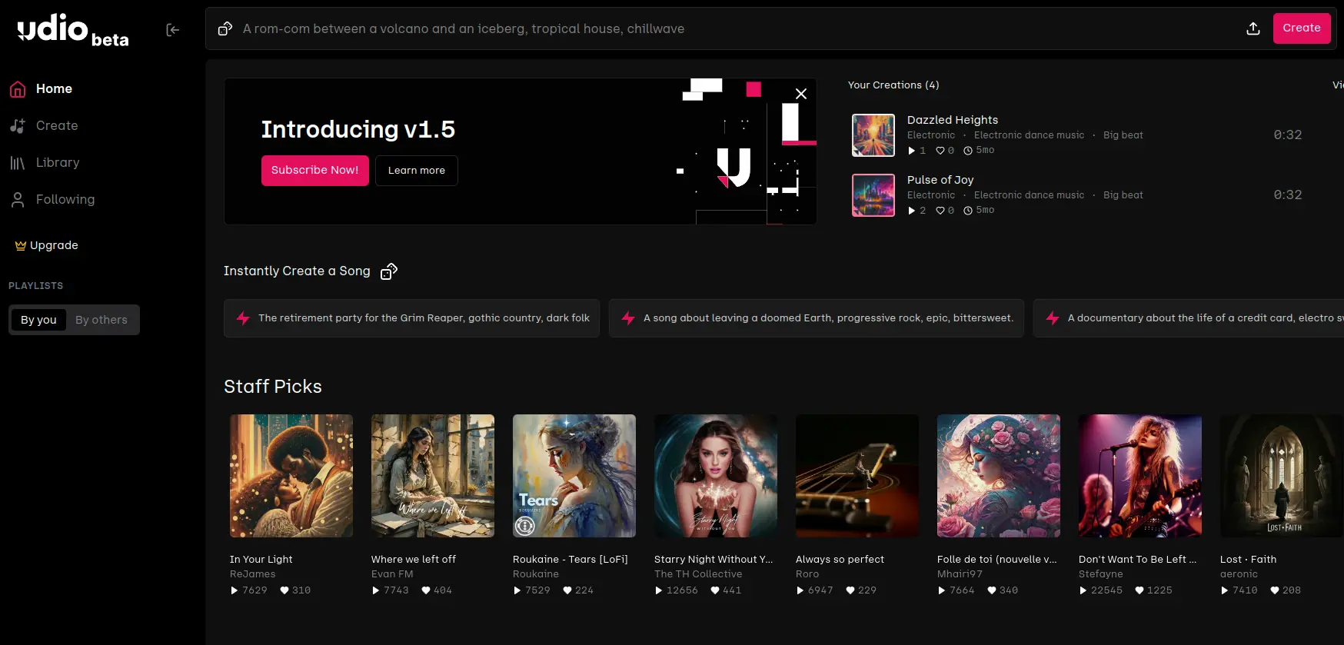The height and width of the screenshot is (645, 1344).
Task: Like the Dazzled Heights track with the heart icon
Action: (x=940, y=151)
